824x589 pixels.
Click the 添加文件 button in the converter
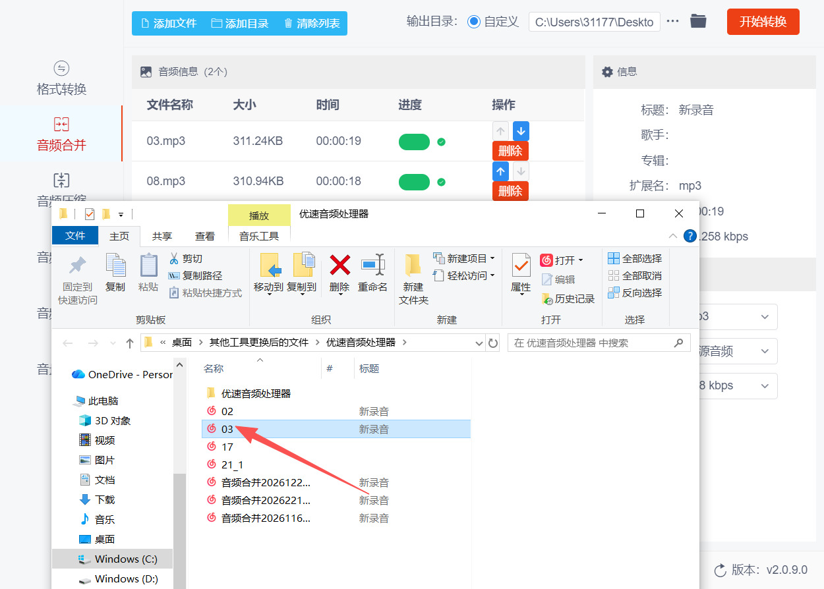(x=169, y=23)
